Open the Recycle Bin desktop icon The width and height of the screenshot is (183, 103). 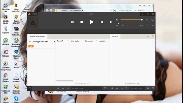6,30
